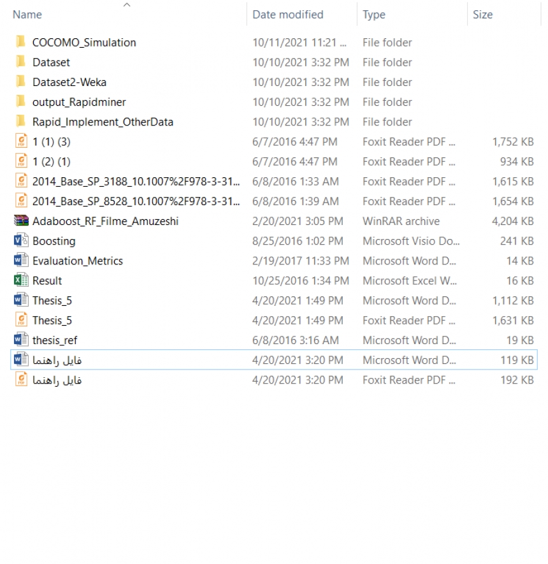Click the Excel icon of Result
The image size is (548, 564).
pos(21,280)
